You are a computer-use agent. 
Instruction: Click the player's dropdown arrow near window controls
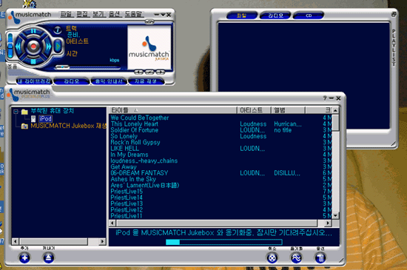pyautogui.click(x=163, y=15)
